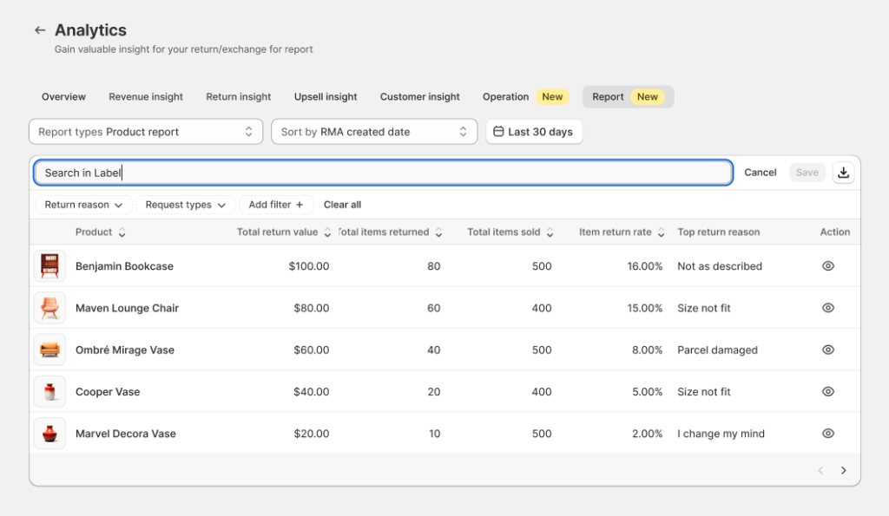
Task: Click the back arrow next to Analytics
Action: coord(39,29)
